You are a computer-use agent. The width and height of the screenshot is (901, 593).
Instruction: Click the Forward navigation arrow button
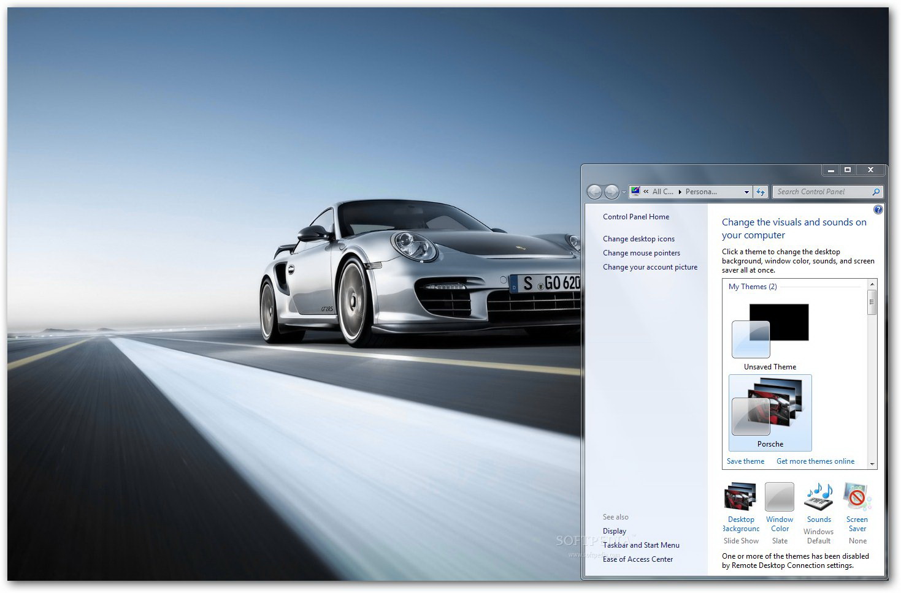pyautogui.click(x=612, y=192)
